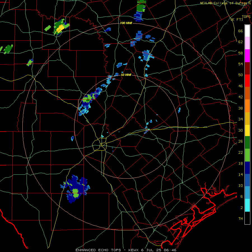Click the legend value '54'
This screenshot has height=252, width=252.
[241, 64]
